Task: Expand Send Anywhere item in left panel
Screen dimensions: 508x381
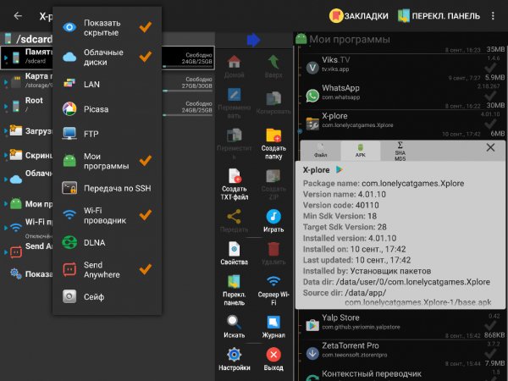Action: 5,251
